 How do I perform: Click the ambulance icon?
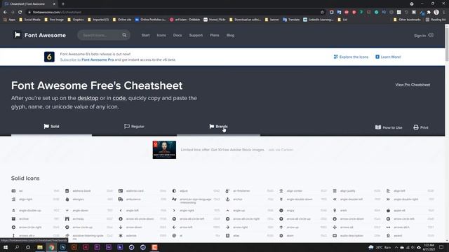pyautogui.click(x=121, y=199)
